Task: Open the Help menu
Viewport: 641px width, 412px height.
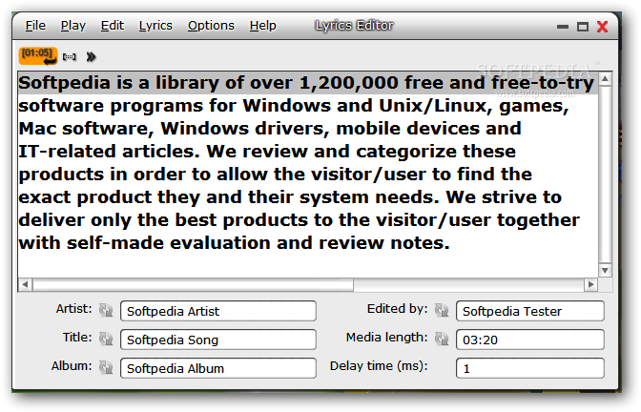Action: pos(263,26)
